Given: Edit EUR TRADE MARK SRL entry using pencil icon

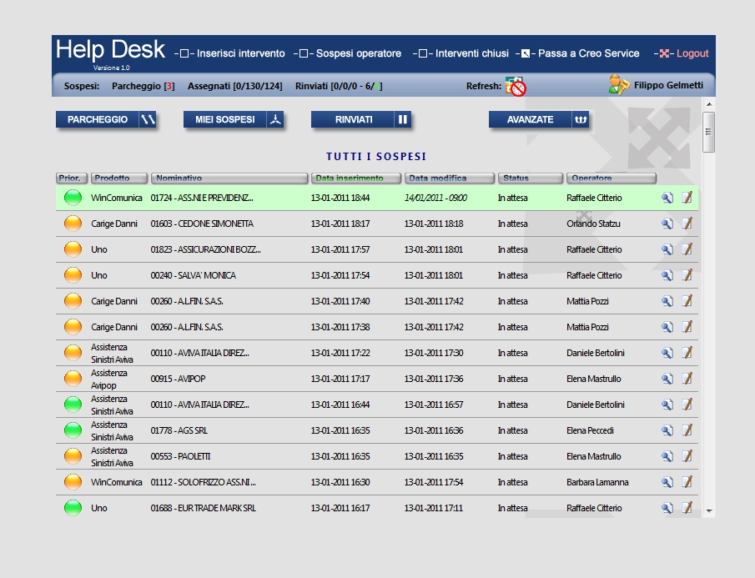Looking at the screenshot, I should click(686, 507).
